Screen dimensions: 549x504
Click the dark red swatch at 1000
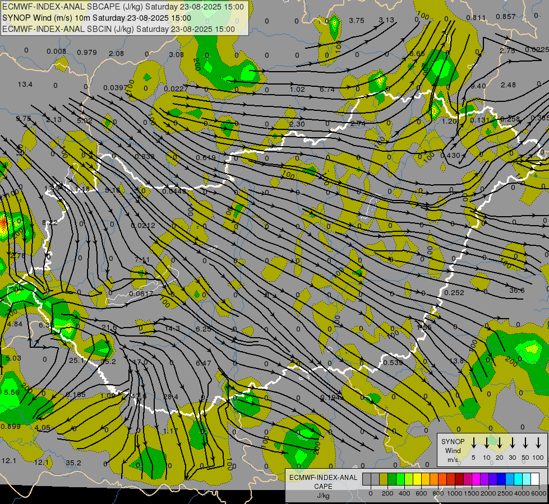(x=459, y=479)
